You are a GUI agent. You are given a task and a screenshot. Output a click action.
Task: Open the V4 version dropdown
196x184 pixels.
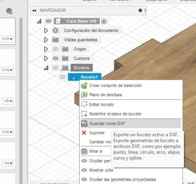click(8, 163)
